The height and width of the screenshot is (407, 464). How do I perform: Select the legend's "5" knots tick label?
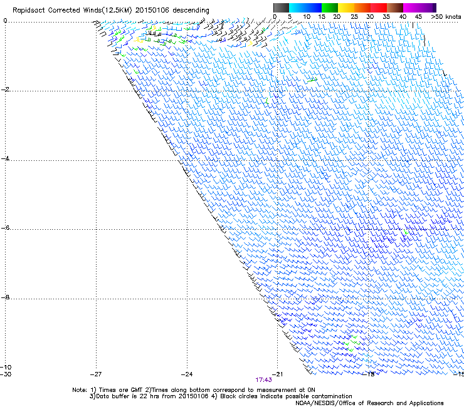point(290,17)
